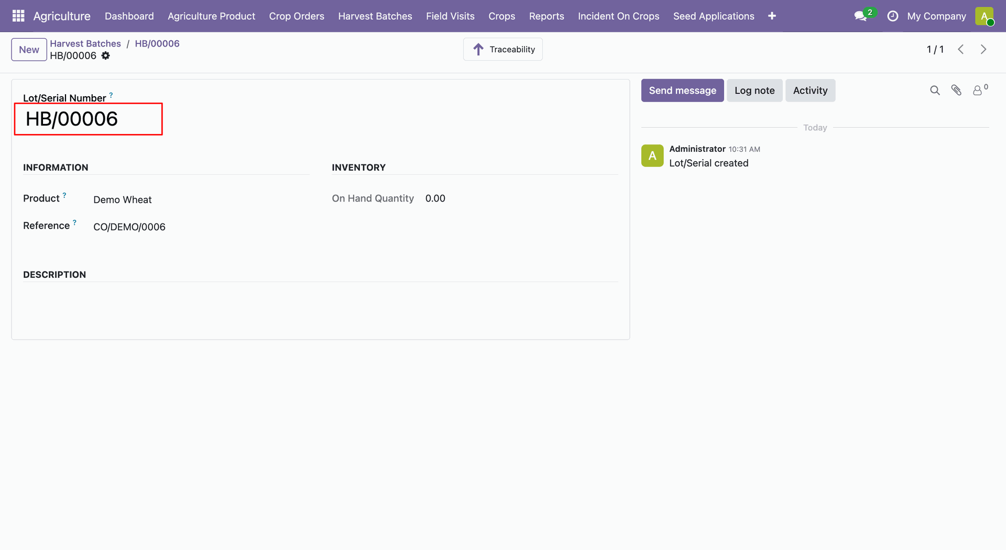The width and height of the screenshot is (1006, 550).
Task: Open My Company switcher
Action: click(x=936, y=16)
